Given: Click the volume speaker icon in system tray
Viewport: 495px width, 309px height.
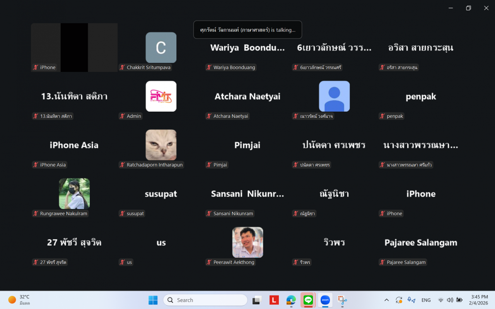Looking at the screenshot, I should (x=450, y=300).
